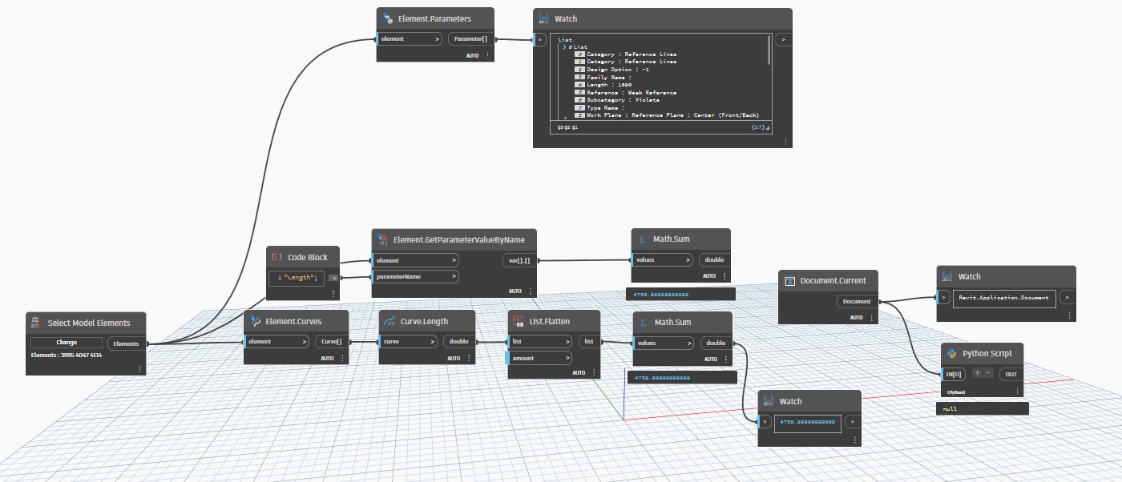The image size is (1122, 482).
Task: Click the Watch icon on the Revit.Application.Document node
Action: (947, 276)
